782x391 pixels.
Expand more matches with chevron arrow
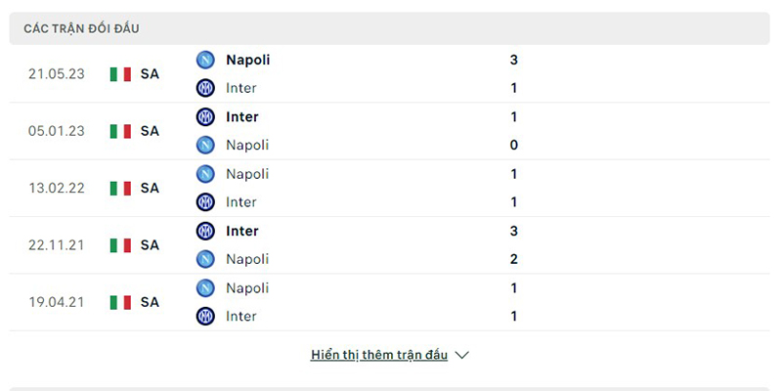[x=462, y=355]
